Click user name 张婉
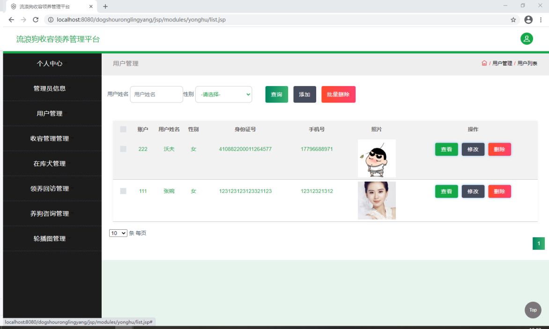 [x=169, y=191]
